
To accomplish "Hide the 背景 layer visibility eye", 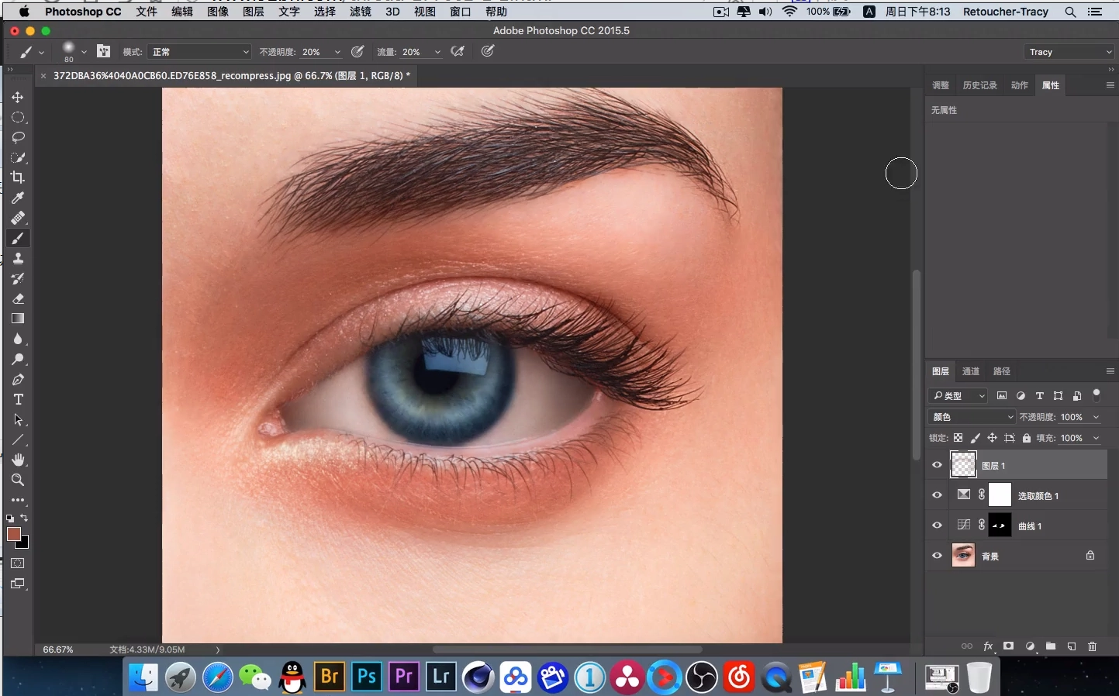I will (937, 556).
